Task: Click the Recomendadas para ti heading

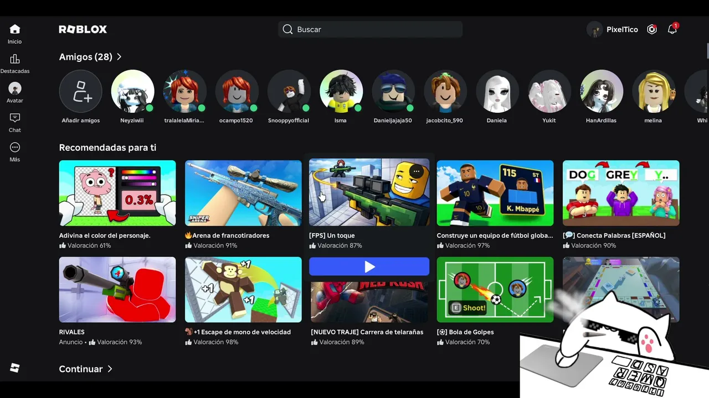Action: 107,148
